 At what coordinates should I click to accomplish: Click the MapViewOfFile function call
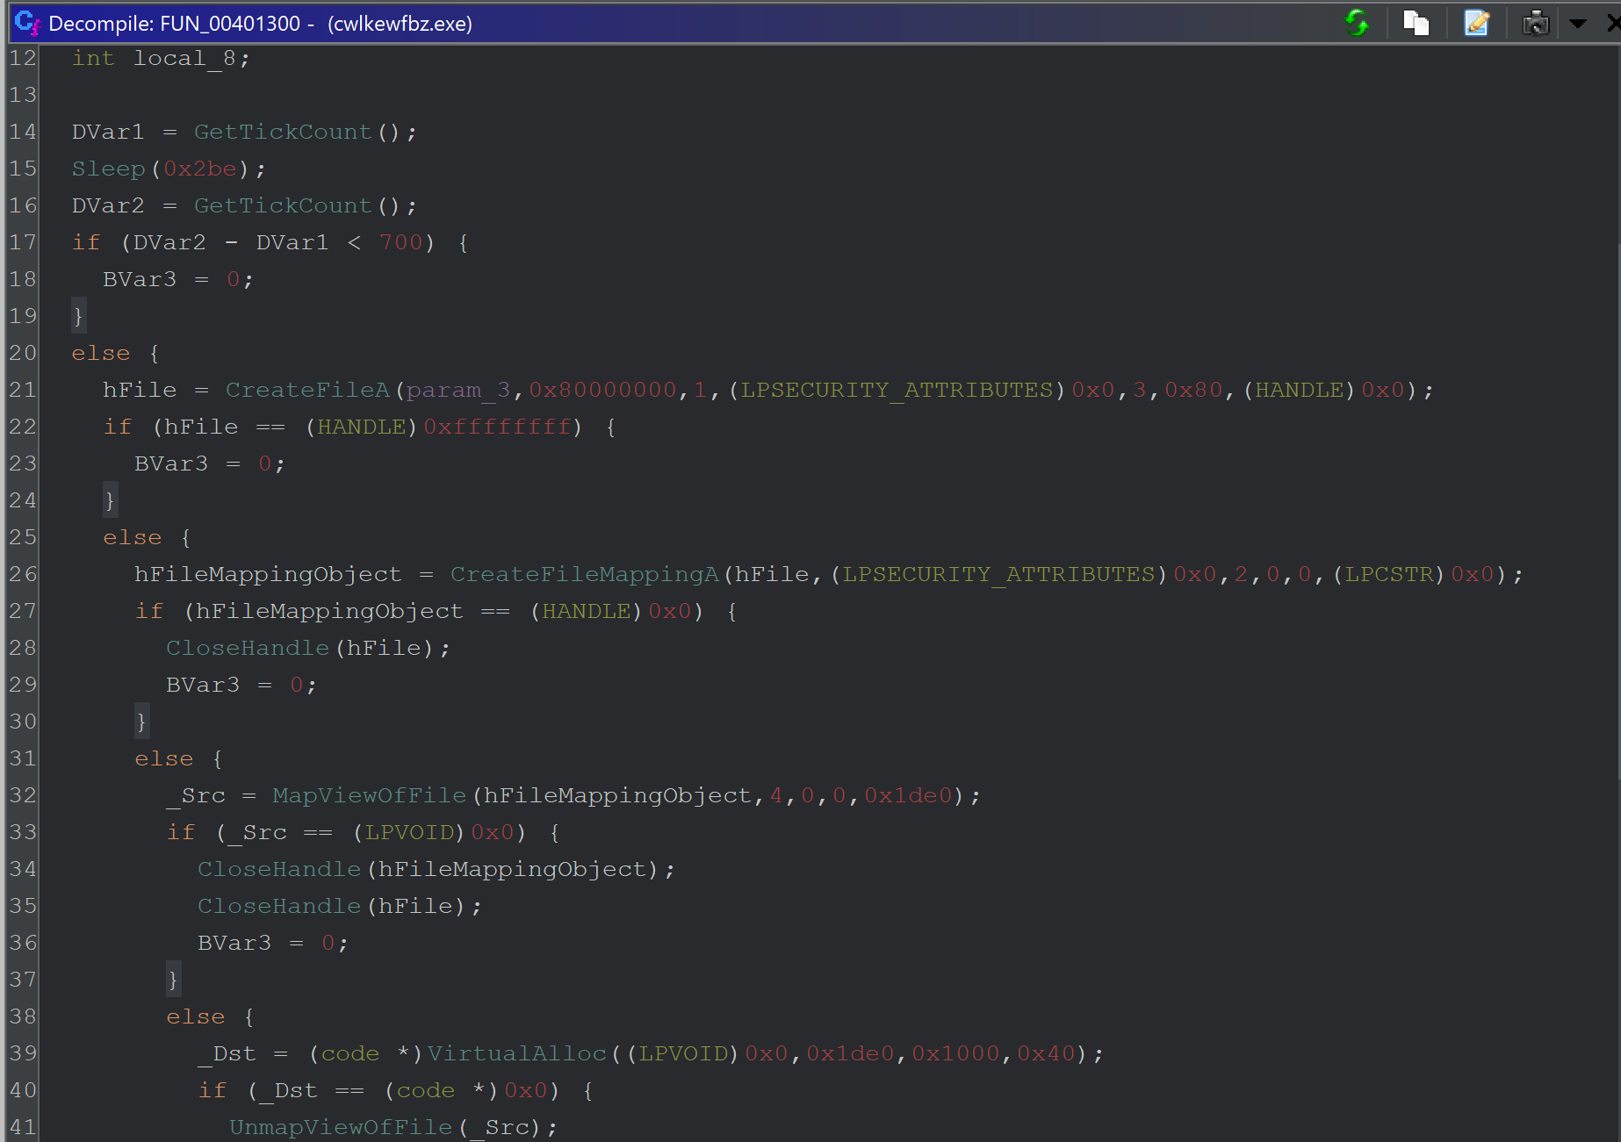(x=370, y=795)
